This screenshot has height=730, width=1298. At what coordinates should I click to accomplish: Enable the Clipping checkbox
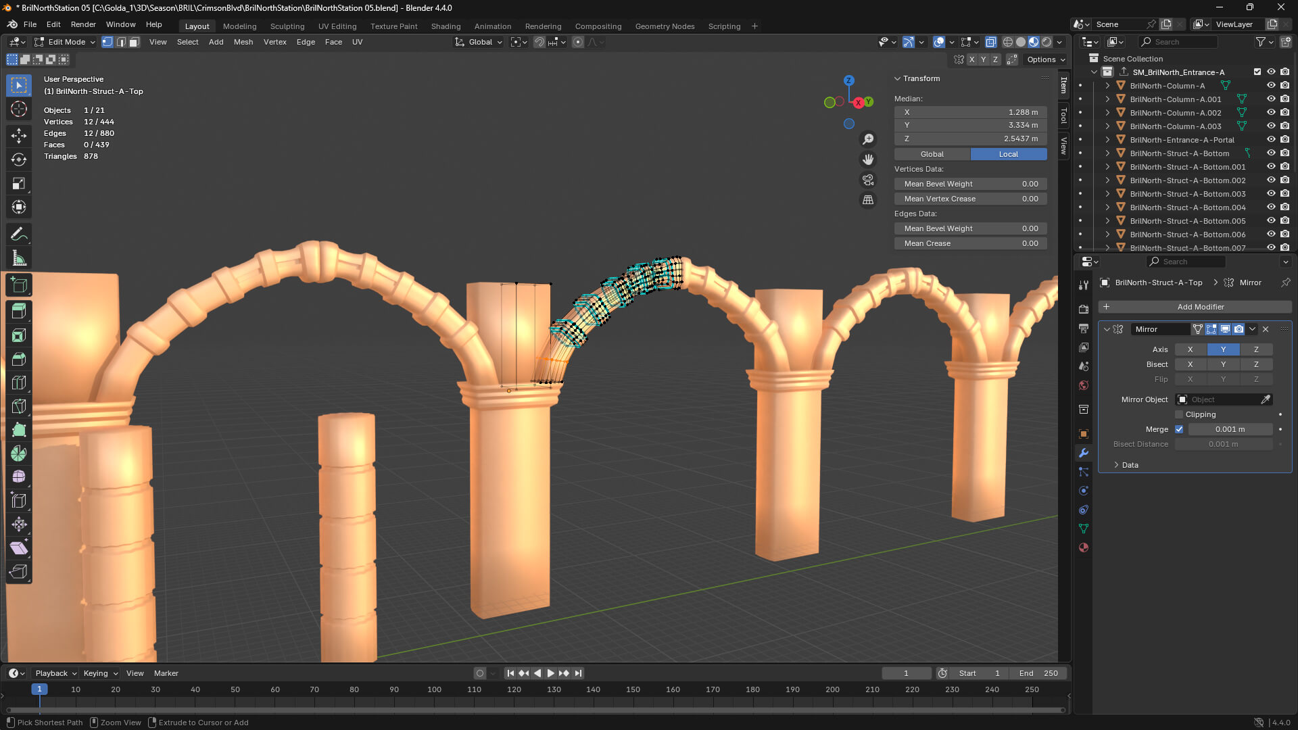(x=1179, y=414)
